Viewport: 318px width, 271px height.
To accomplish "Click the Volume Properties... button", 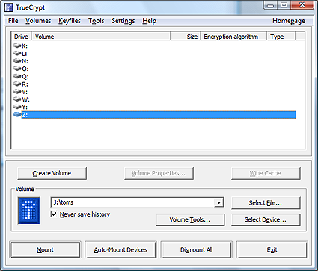I will click(159, 173).
